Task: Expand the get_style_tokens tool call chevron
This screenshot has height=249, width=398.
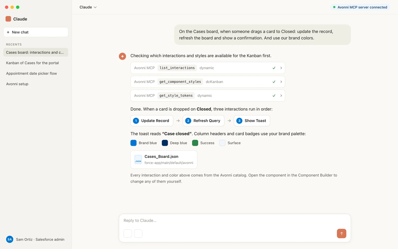Action: [281, 95]
